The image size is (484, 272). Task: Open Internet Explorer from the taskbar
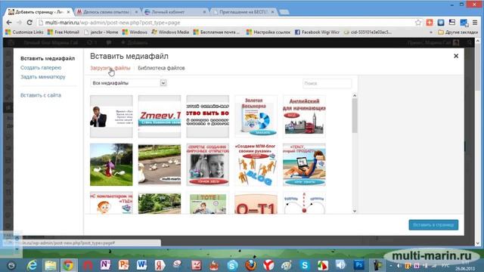(32, 265)
